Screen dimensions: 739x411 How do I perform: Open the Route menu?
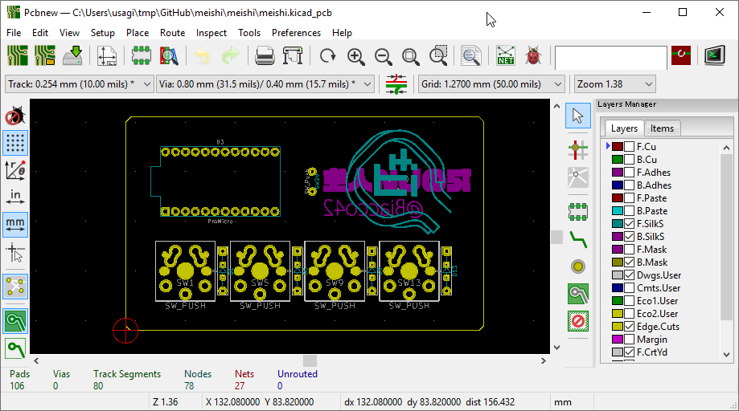click(x=173, y=33)
